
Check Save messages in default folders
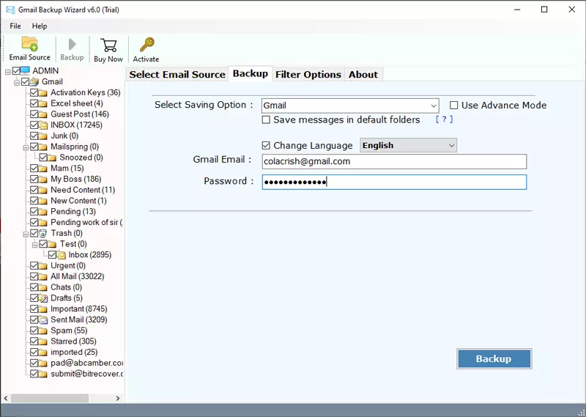pos(266,119)
